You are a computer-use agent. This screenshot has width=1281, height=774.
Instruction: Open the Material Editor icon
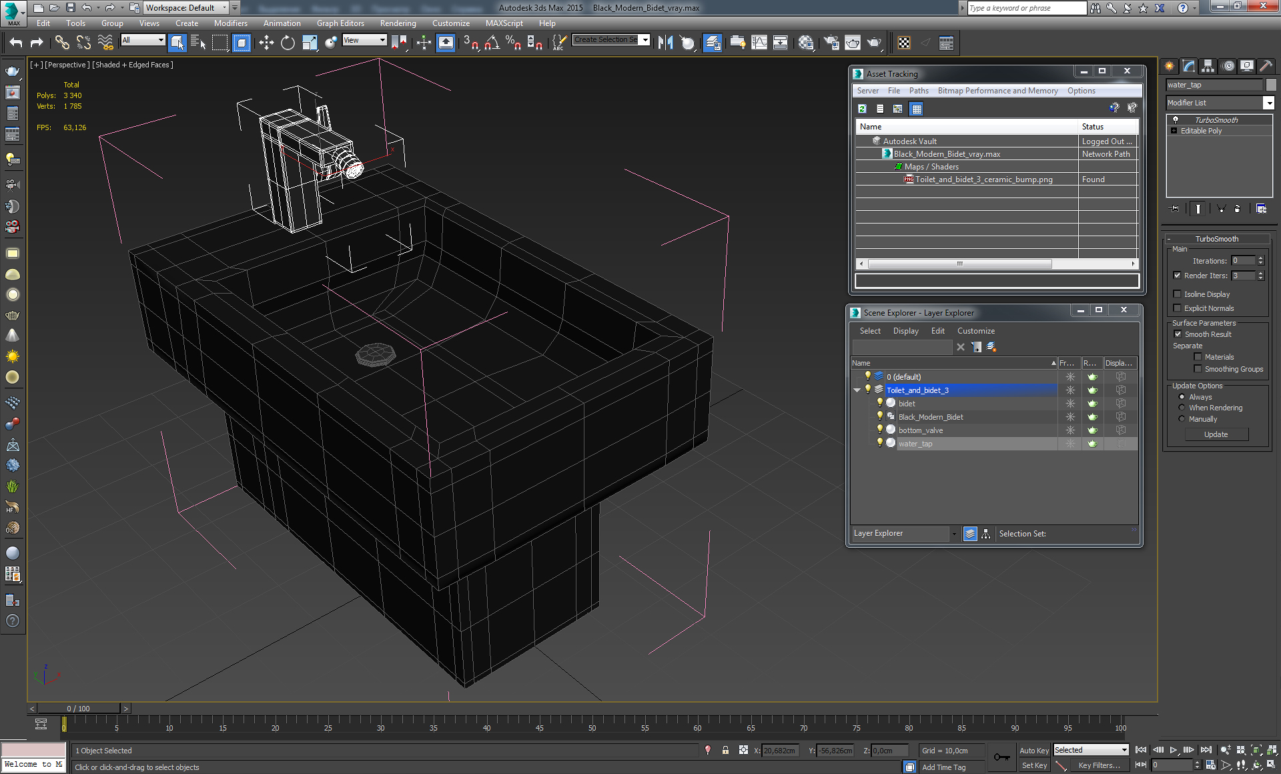pyautogui.click(x=806, y=43)
